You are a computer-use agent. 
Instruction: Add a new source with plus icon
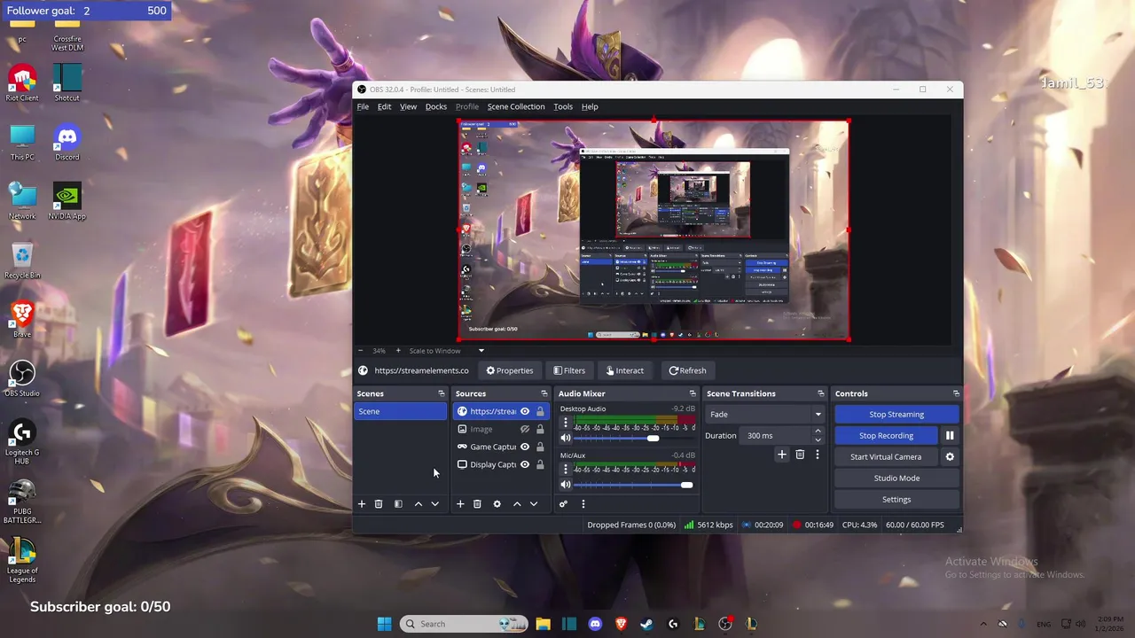point(460,504)
